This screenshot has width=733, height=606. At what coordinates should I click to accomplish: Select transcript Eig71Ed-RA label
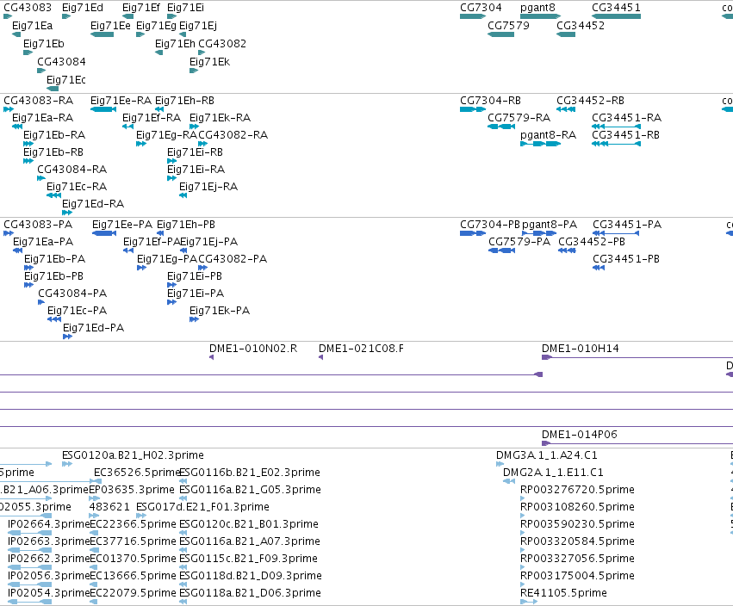tap(93, 205)
